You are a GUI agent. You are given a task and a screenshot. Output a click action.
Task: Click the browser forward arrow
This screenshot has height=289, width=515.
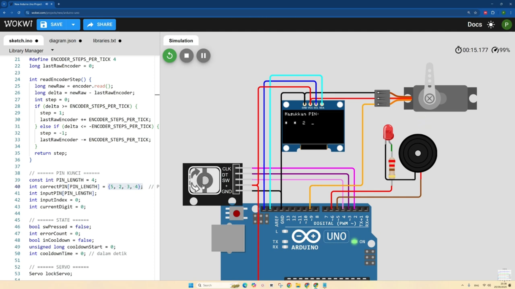coord(12,13)
